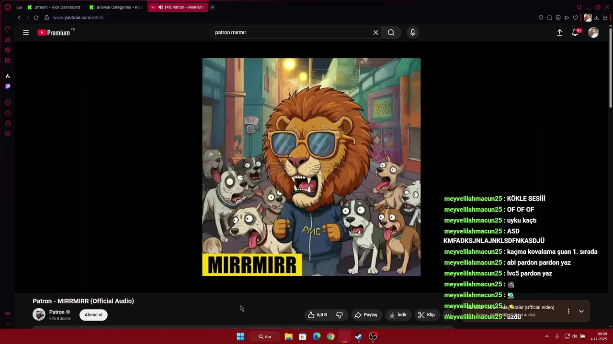
Task: Show hidden system tray icons chevron
Action: pyautogui.click(x=547, y=337)
